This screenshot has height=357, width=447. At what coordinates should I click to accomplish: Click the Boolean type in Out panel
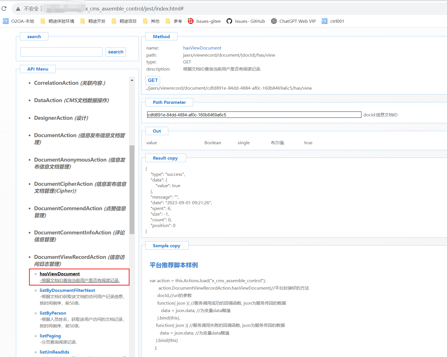tap(213, 143)
